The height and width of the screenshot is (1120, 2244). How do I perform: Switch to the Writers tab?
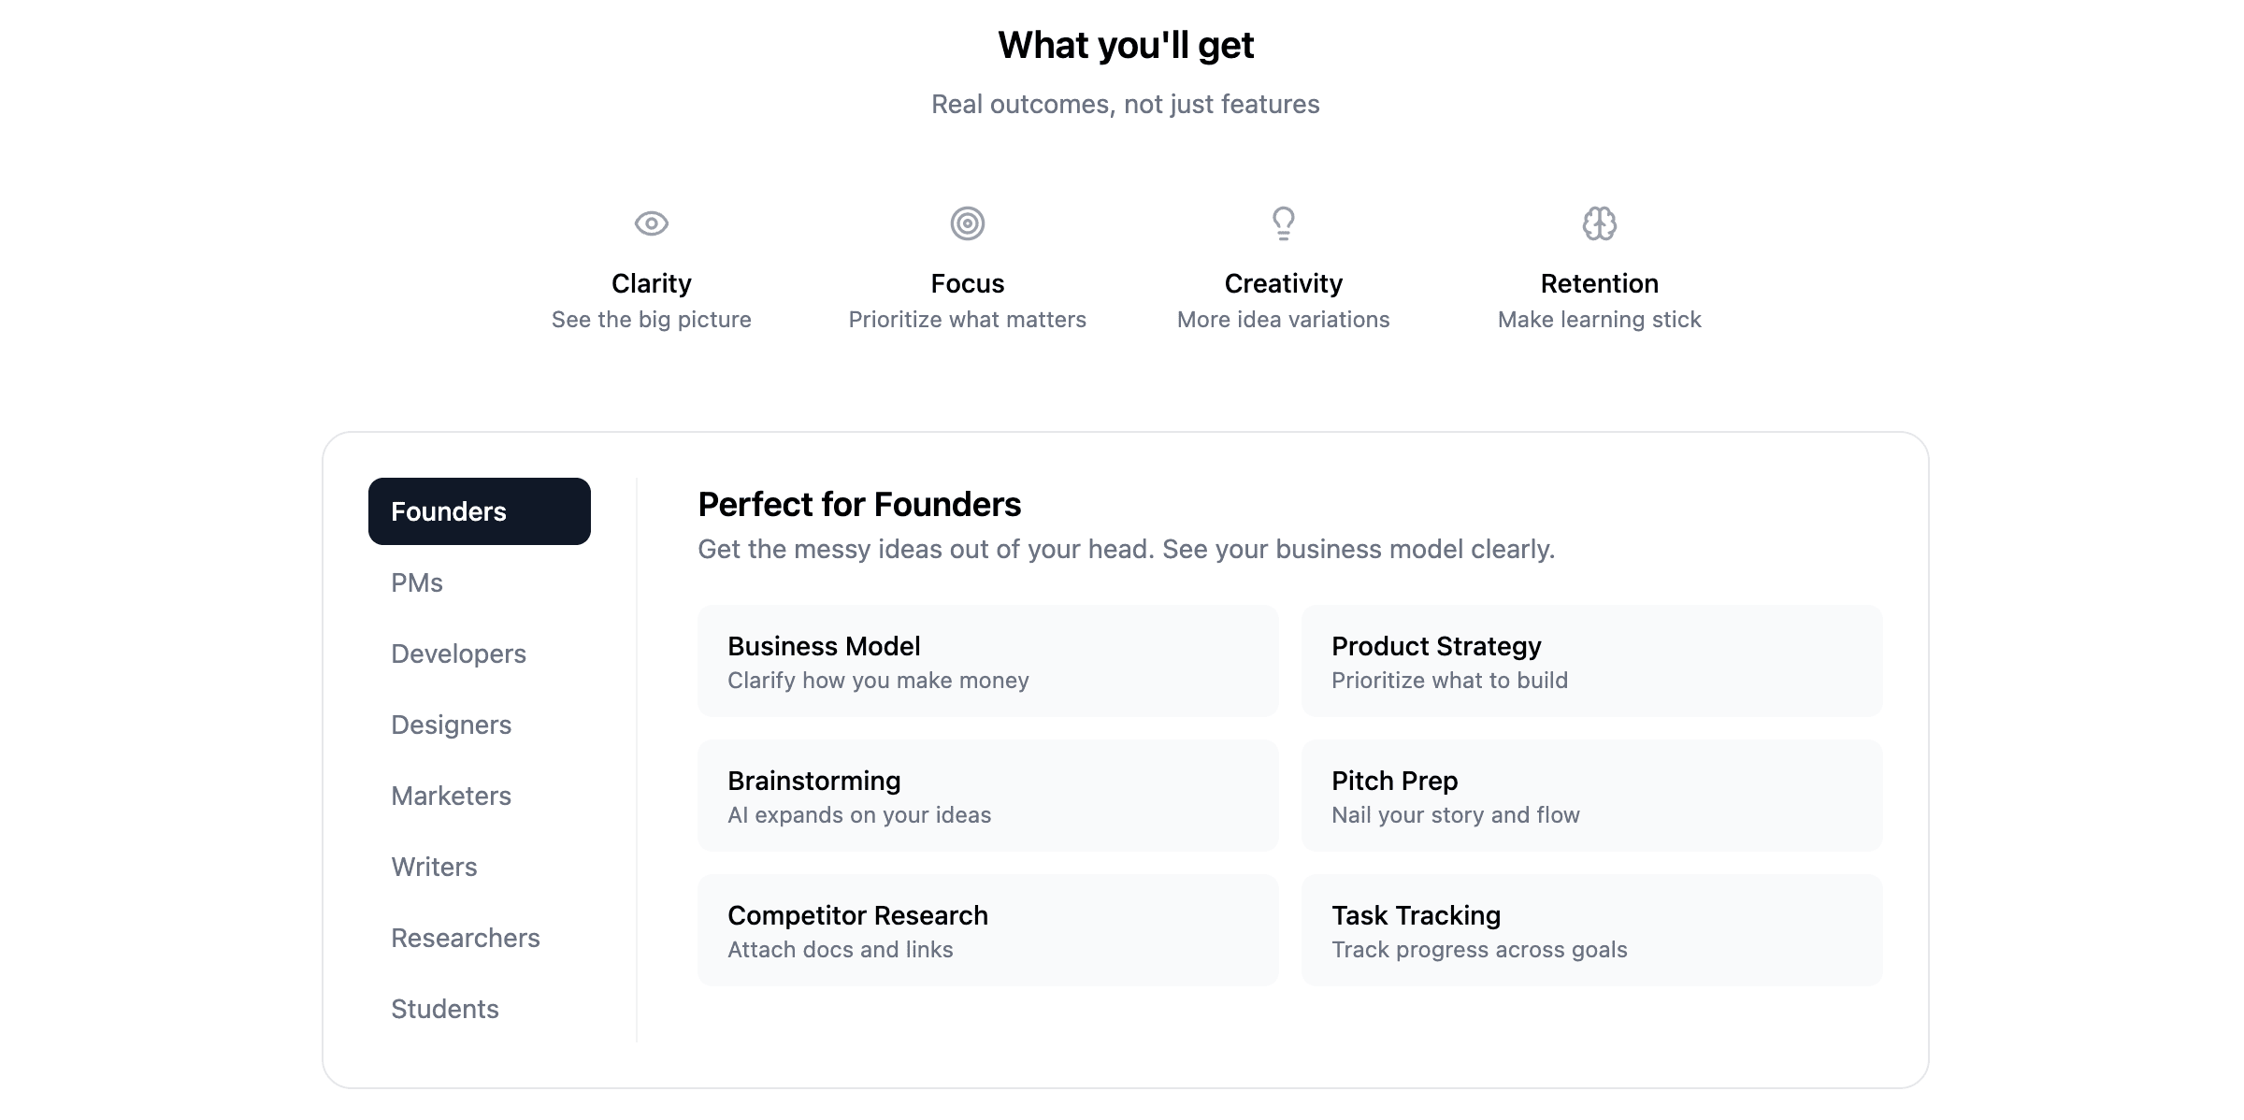pyautogui.click(x=434, y=867)
